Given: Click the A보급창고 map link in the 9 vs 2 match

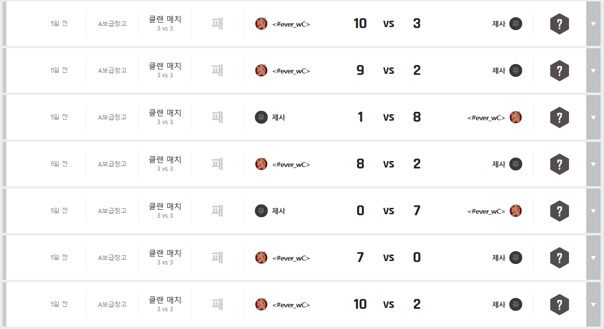Looking at the screenshot, I should tap(112, 70).
